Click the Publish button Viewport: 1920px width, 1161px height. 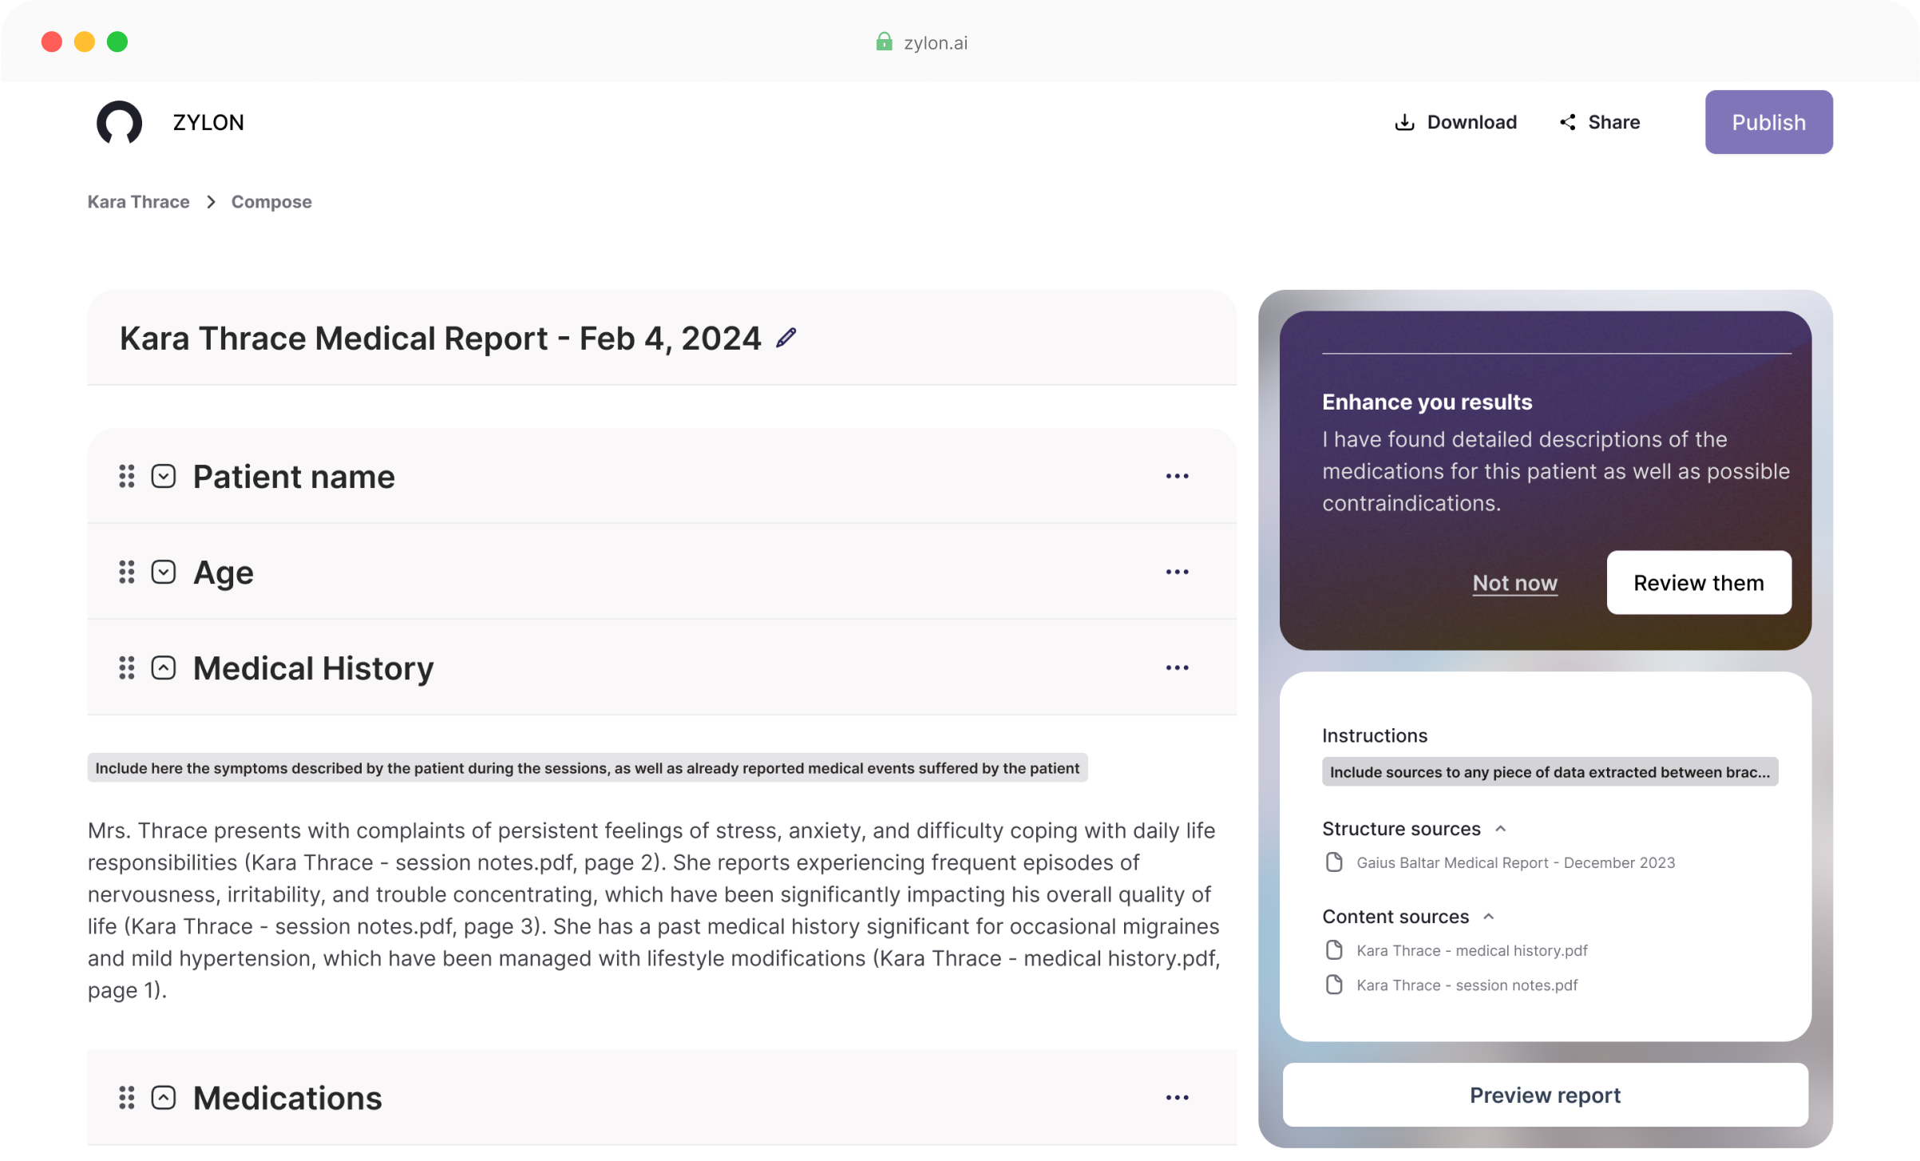1768,122
